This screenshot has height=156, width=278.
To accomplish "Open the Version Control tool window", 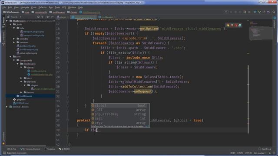I will (x=30, y=149).
